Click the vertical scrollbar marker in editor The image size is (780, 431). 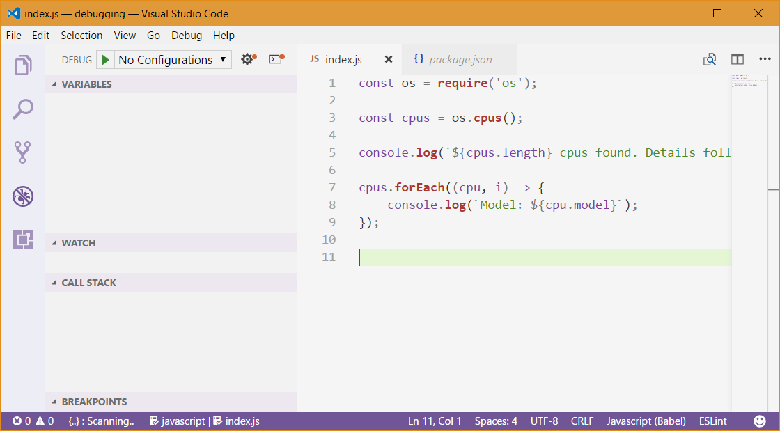[774, 189]
